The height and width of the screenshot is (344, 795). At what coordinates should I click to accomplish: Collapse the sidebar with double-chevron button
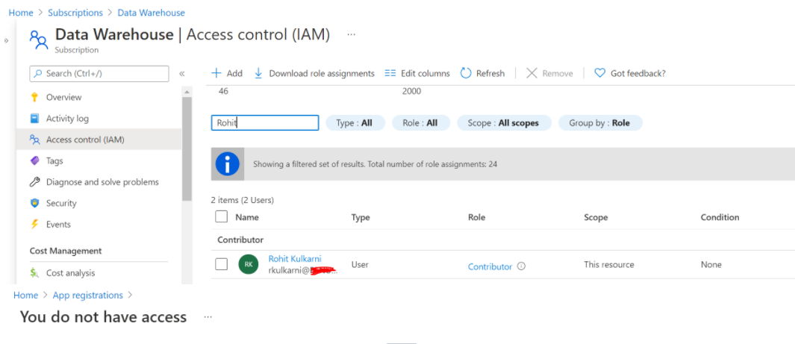pyautogui.click(x=181, y=73)
